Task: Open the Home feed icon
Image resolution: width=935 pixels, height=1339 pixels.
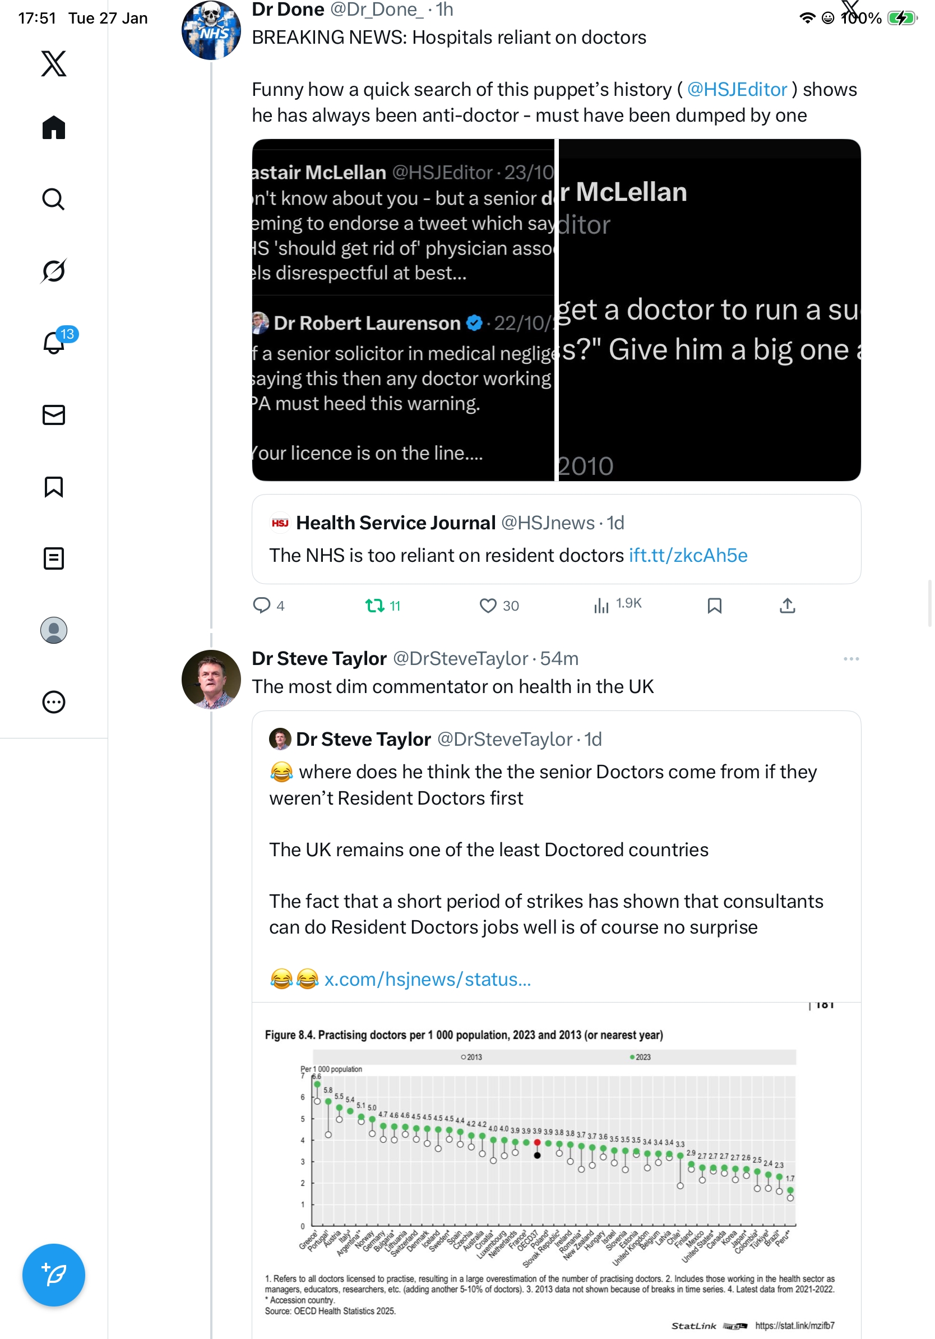Action: tap(54, 128)
